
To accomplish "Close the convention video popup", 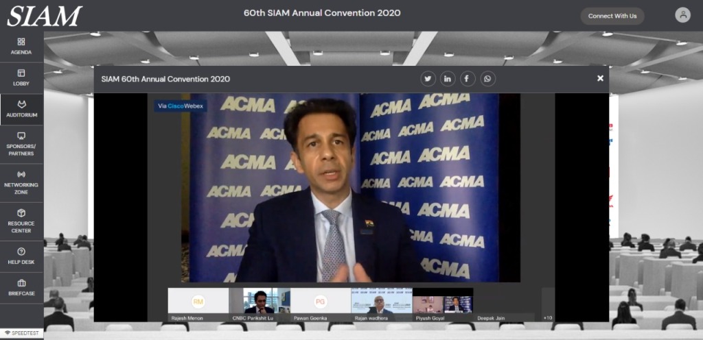I will tap(600, 78).
